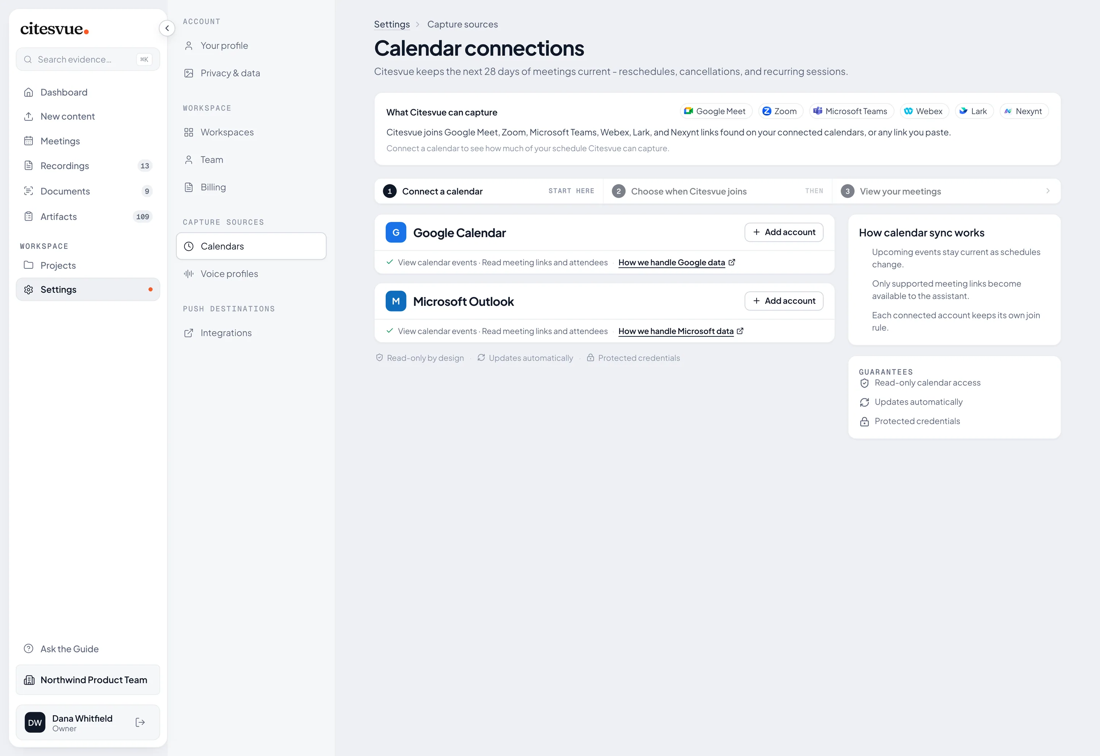Click the Google Calendar G logo icon
This screenshot has height=756, width=1100.
tap(396, 233)
